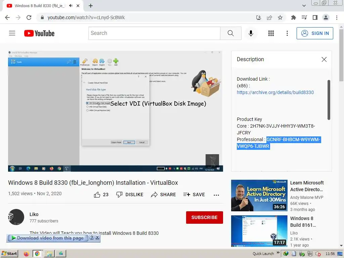Viewport: 344px width, 258px height.
Task: Open archive.org build8330 download link
Action: coord(275,92)
